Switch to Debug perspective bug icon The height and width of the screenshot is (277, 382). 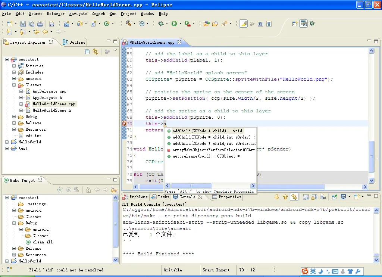click(x=312, y=24)
